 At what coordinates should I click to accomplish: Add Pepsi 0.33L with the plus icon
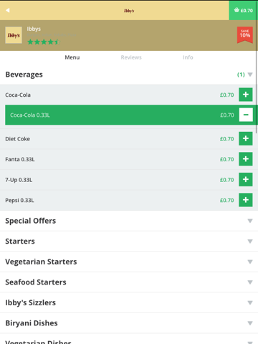point(246,200)
